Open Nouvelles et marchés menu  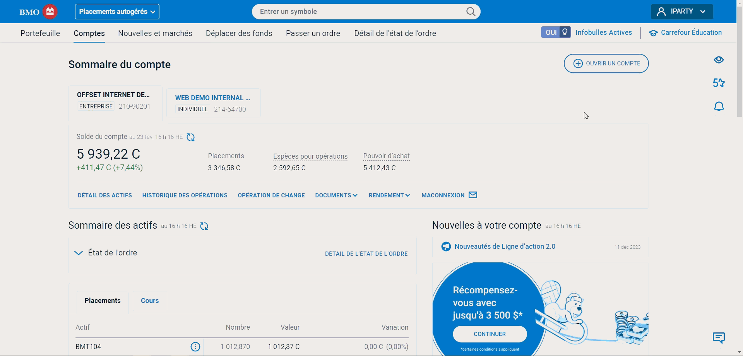tap(155, 33)
